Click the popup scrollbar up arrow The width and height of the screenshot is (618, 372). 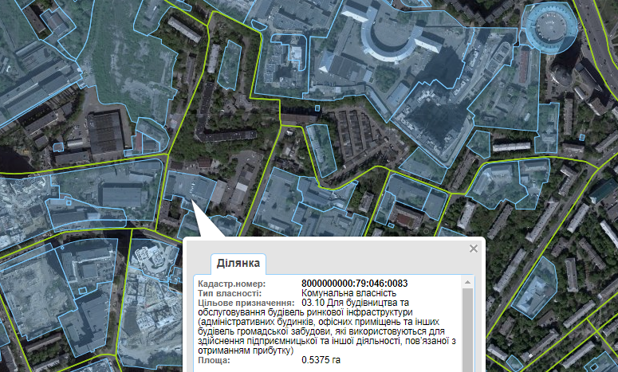tap(469, 281)
